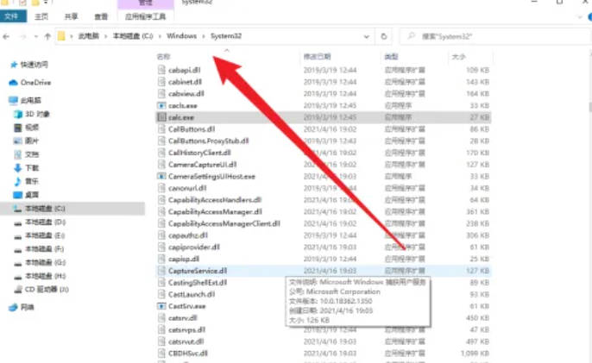Select the CastLaunch.dll file name
This screenshot has width=592, height=363.
pyautogui.click(x=192, y=294)
